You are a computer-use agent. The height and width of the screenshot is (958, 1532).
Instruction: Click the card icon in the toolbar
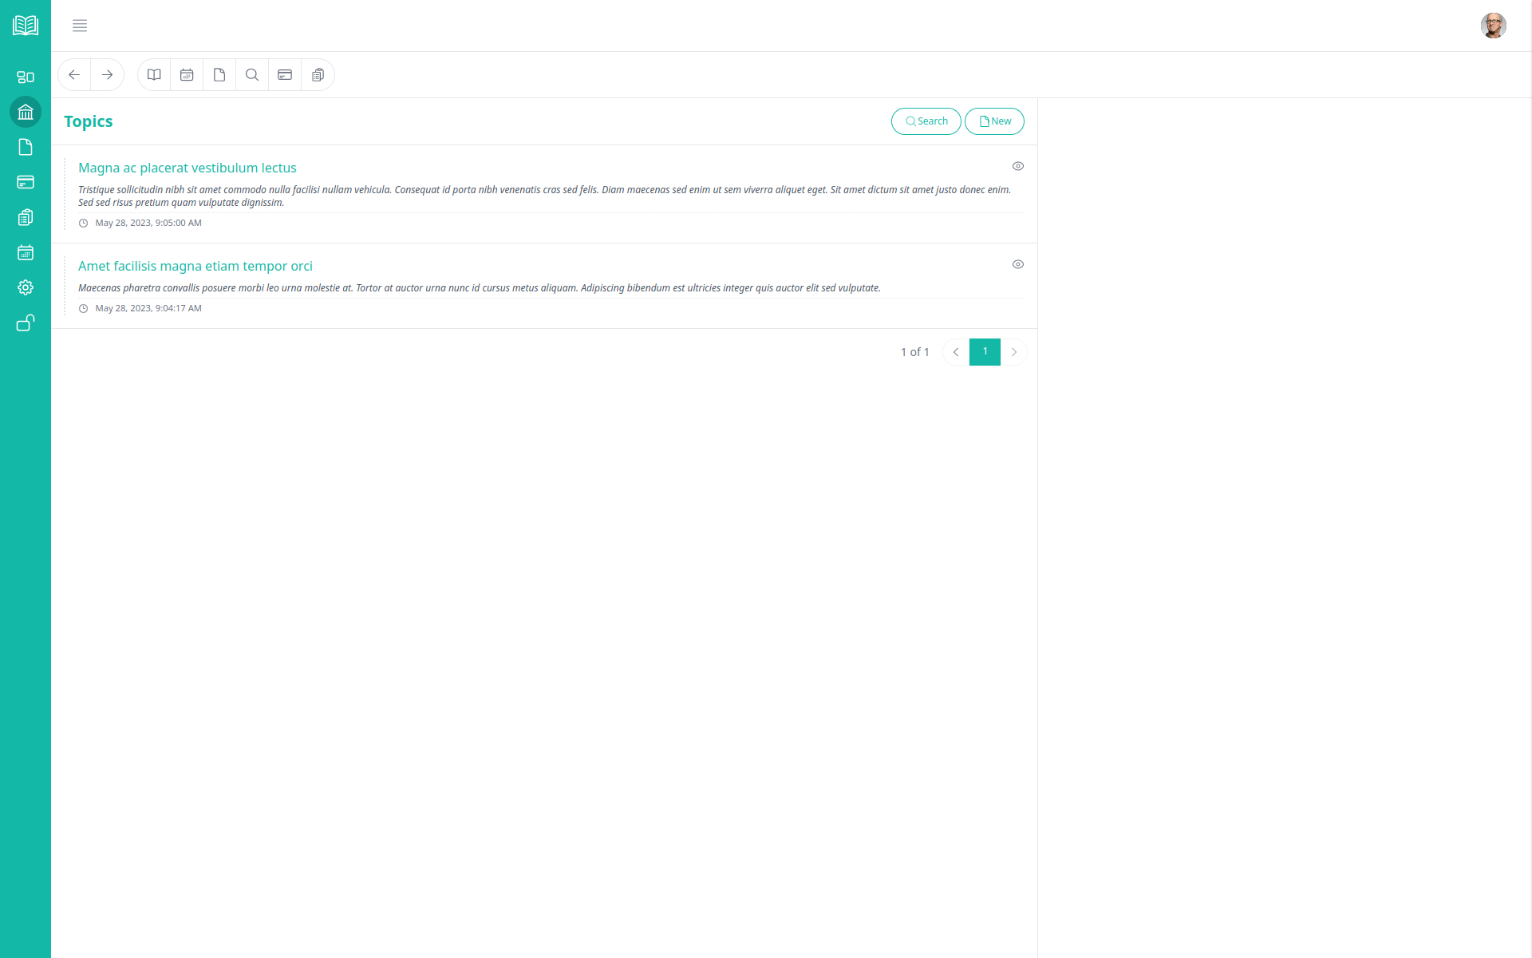285,75
